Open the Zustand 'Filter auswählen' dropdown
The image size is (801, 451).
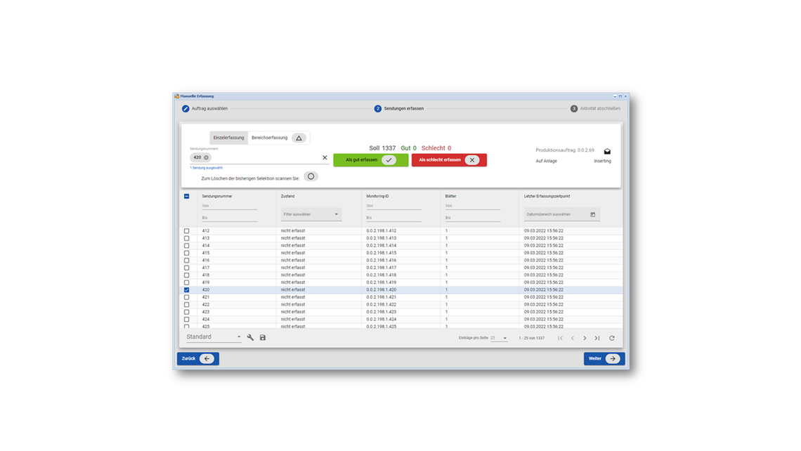(311, 215)
